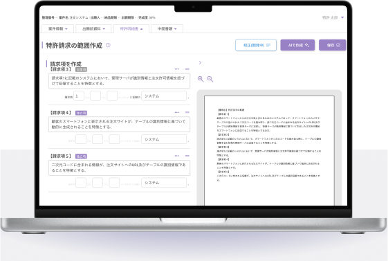Zoom out of the document preview
The width and height of the screenshot is (388, 261).
(210, 79)
